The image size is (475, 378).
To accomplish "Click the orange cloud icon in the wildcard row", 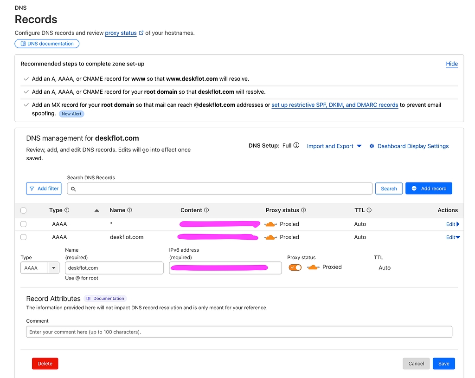I will pos(270,224).
